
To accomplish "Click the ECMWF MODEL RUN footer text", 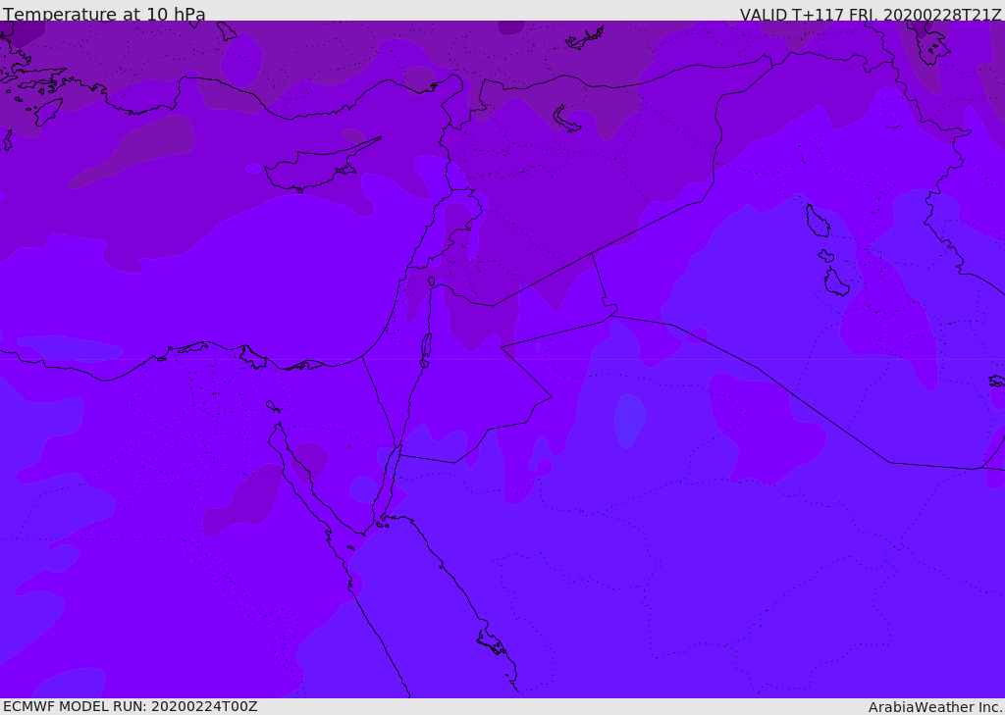I will 131,706.
